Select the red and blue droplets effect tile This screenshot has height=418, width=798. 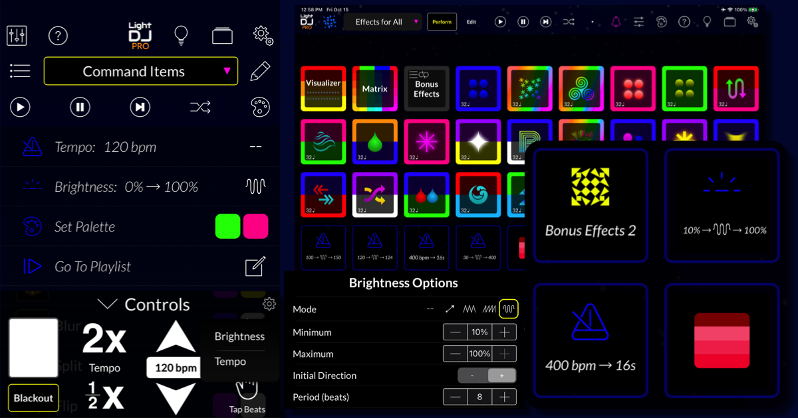click(x=426, y=194)
